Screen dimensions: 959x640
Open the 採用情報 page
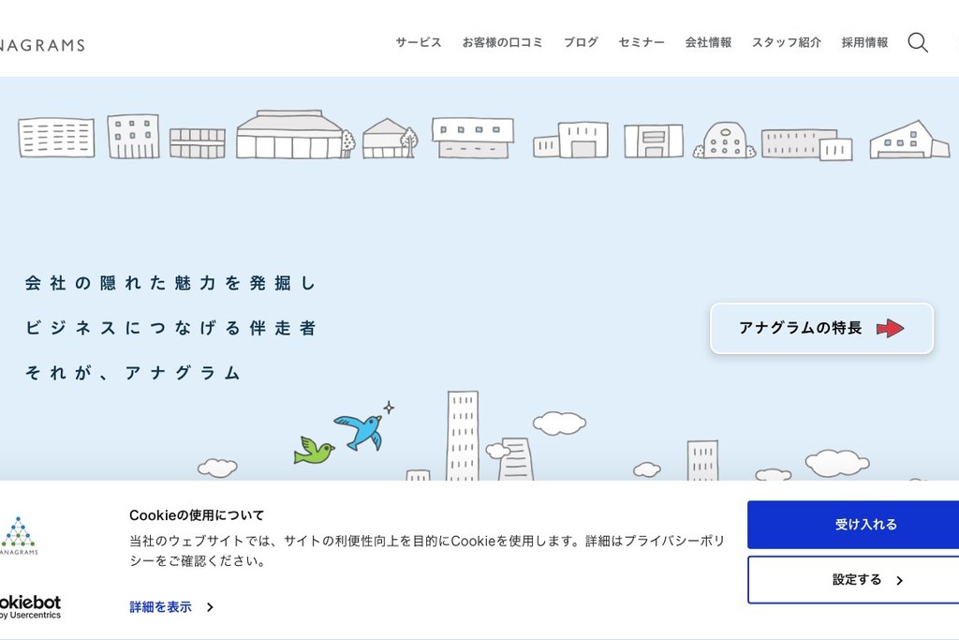[x=863, y=42]
